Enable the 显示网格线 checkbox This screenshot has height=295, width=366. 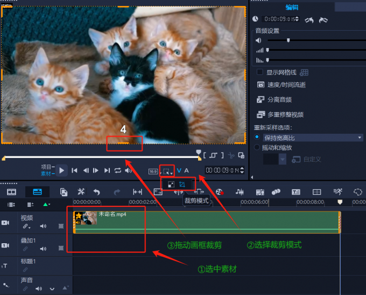point(260,72)
